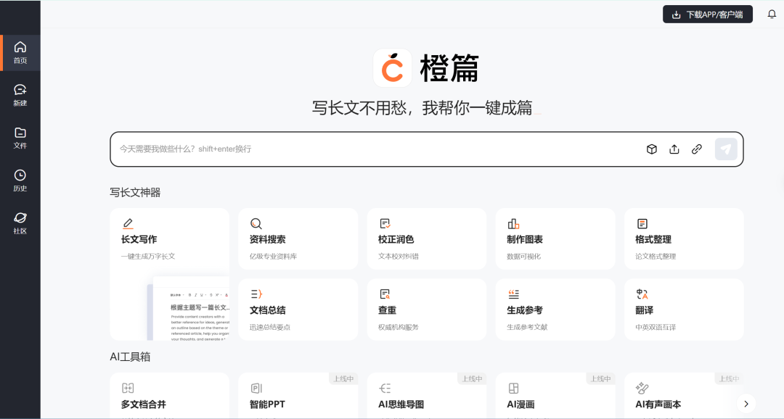Click the comic layout icon on AI漫画 card
The image size is (784, 419).
point(513,388)
